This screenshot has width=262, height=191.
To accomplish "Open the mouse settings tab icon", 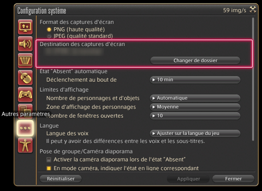I will point(25,77).
